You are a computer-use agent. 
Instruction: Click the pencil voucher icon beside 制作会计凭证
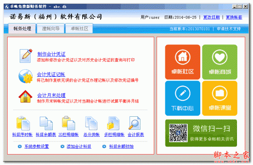(x=26, y=56)
